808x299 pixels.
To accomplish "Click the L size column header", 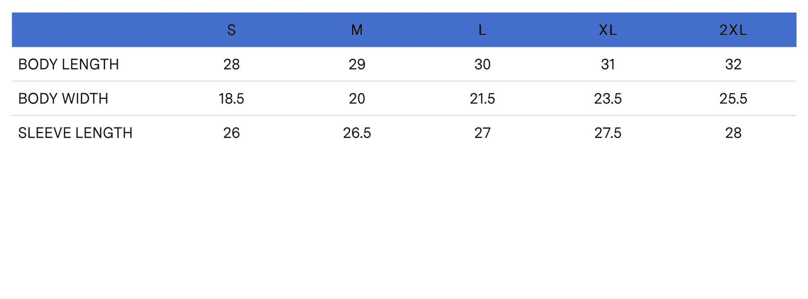I will click(482, 31).
